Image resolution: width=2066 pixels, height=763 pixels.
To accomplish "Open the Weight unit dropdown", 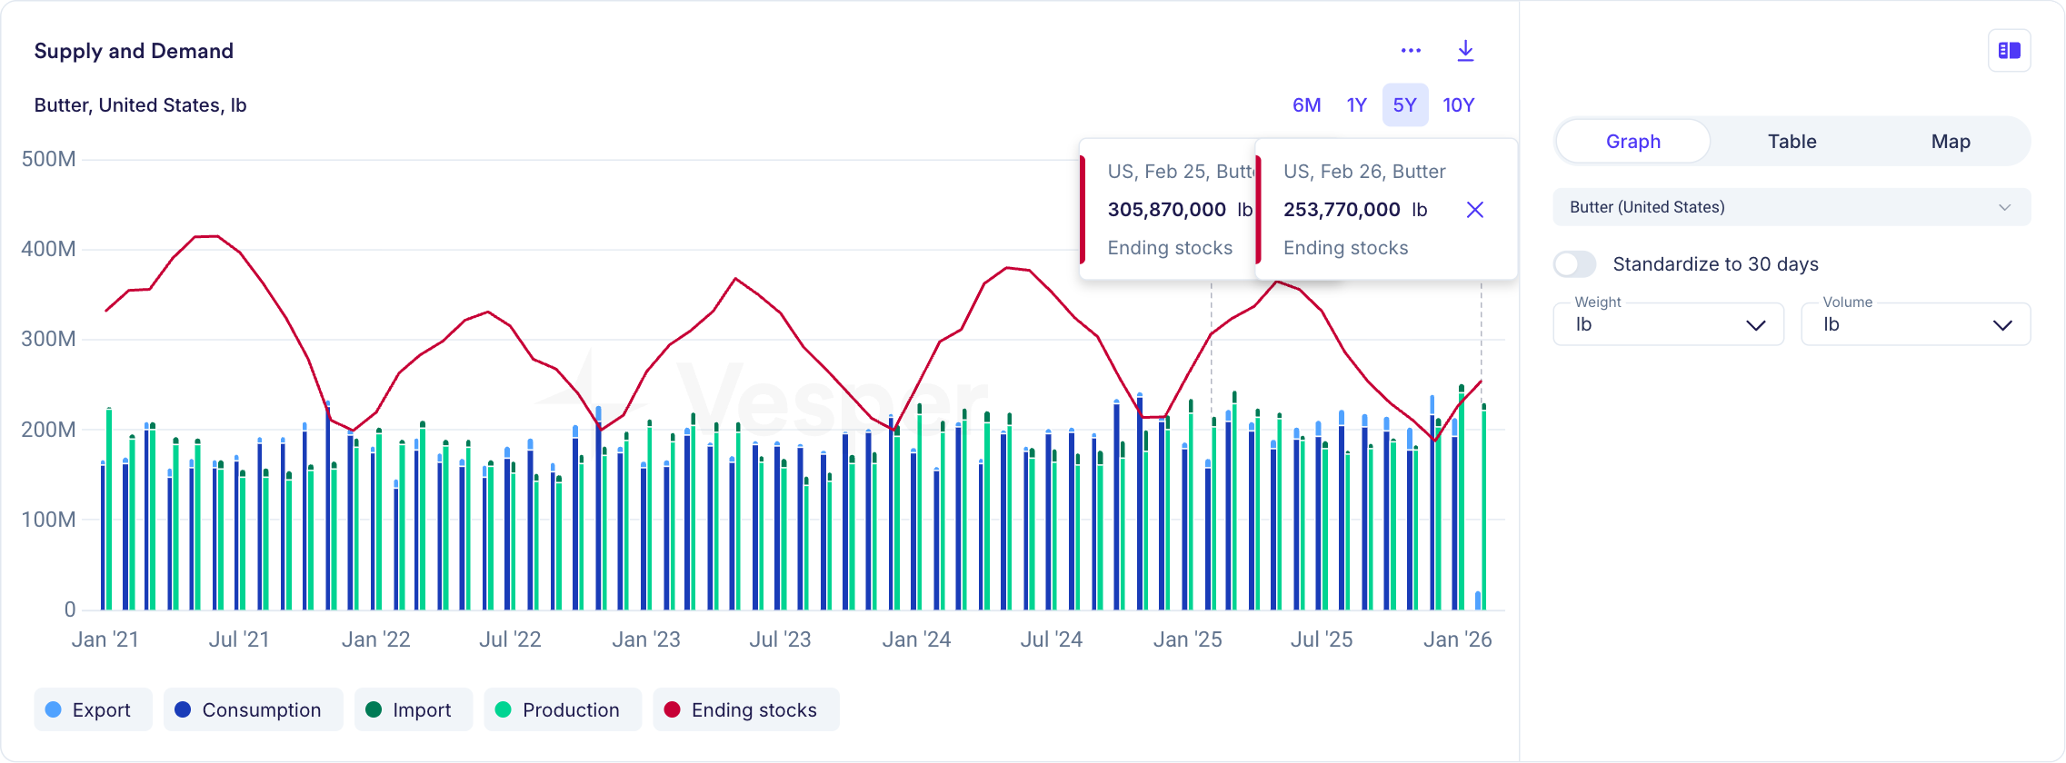I will tap(1668, 324).
